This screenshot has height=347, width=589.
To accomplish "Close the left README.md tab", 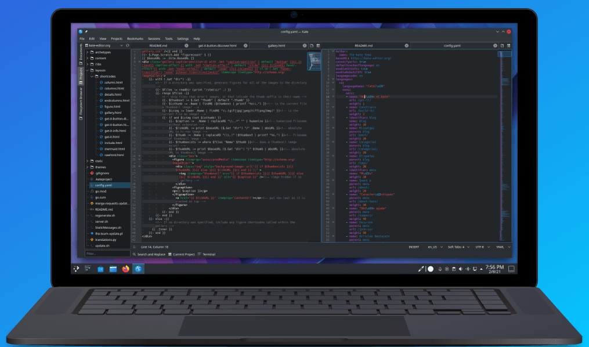I will [186, 45].
